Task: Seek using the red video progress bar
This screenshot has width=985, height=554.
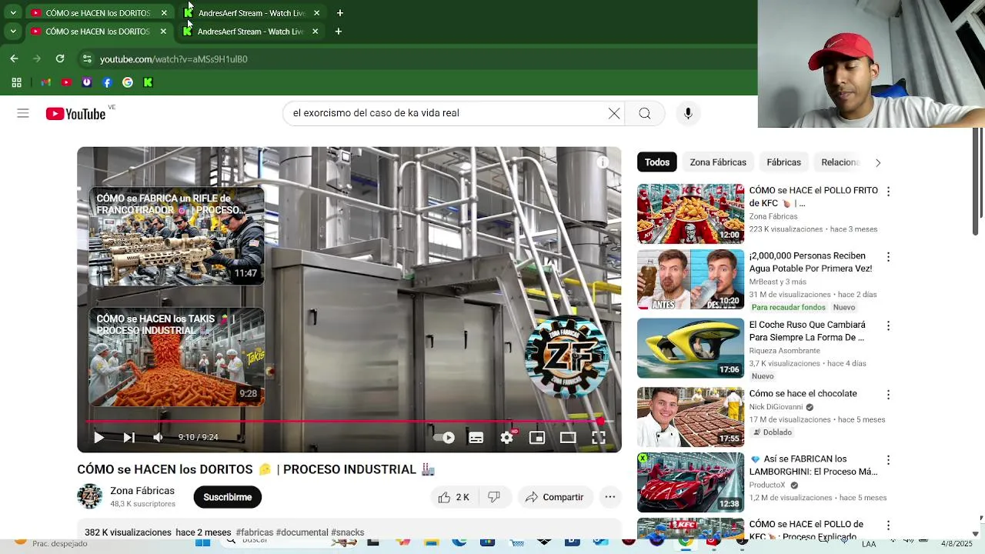Action: pos(349,422)
